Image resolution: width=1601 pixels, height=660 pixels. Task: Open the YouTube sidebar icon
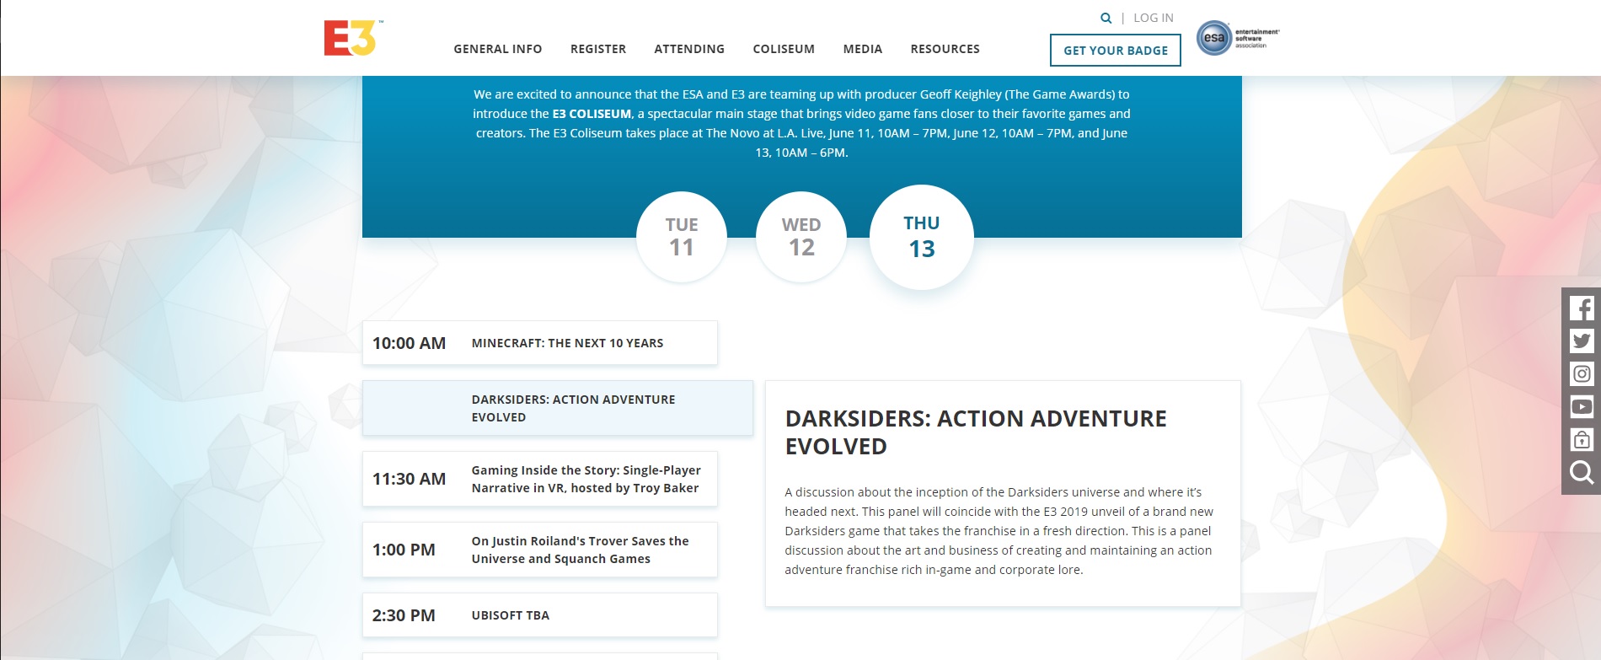click(x=1582, y=407)
